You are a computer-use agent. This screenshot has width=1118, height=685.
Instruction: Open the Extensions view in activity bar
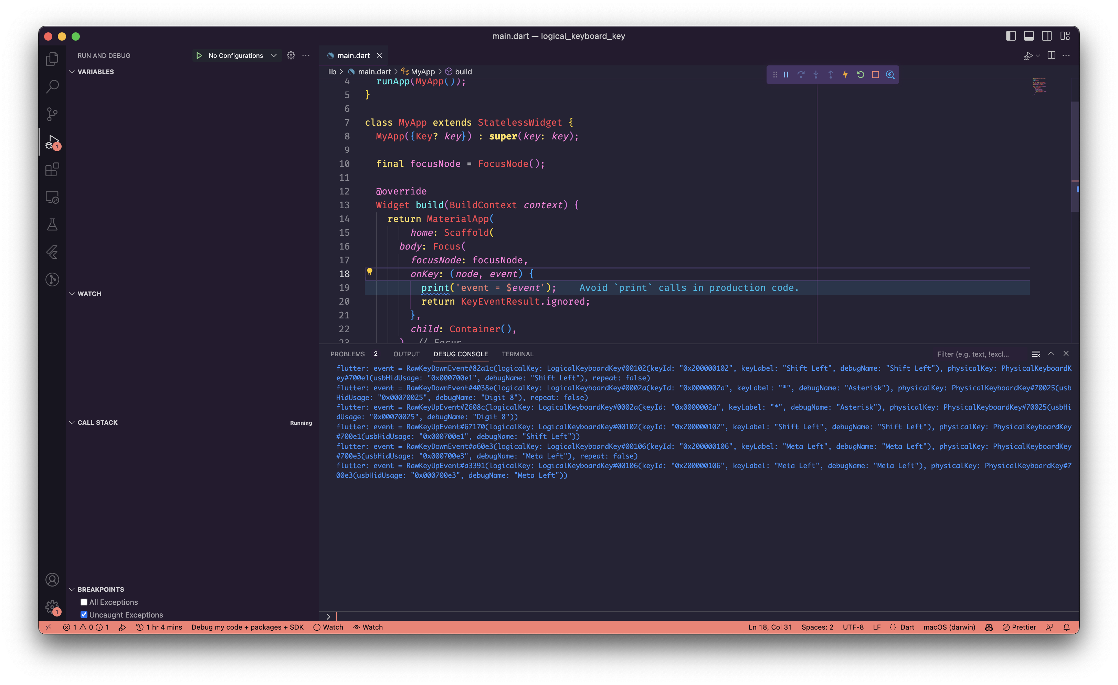pyautogui.click(x=52, y=170)
